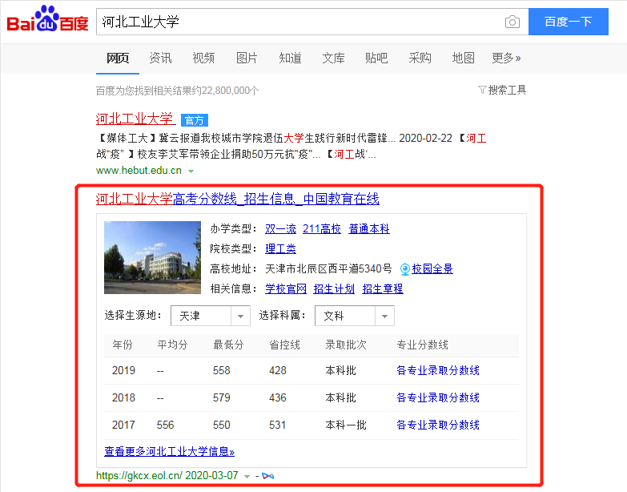627x492 pixels.
Task: Click the result count text 22,800,000个
Action: [231, 91]
